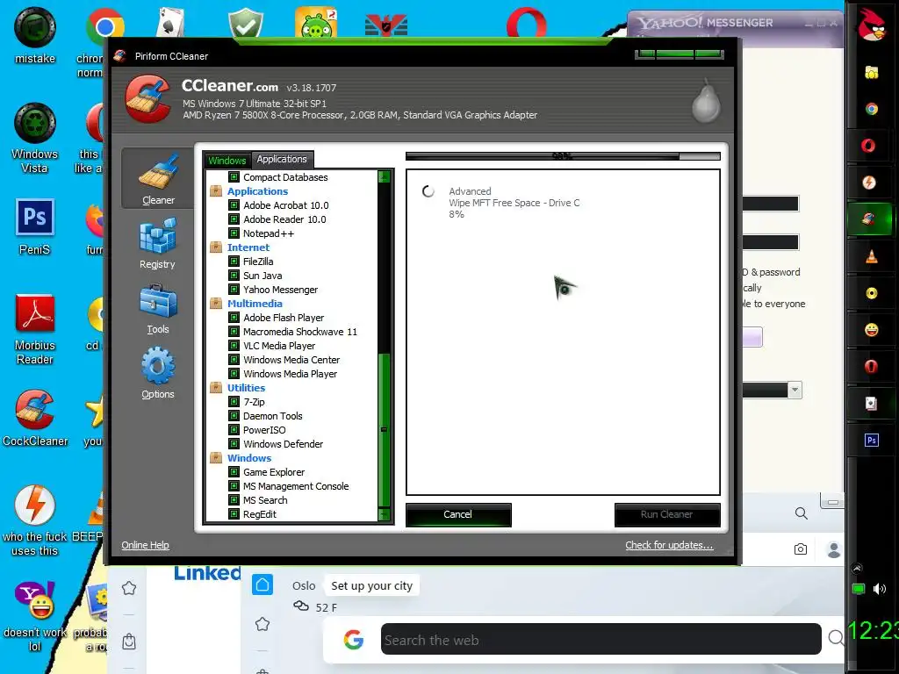Click the Photoshop icon in right dock
This screenshot has height=674, width=899.
point(872,441)
